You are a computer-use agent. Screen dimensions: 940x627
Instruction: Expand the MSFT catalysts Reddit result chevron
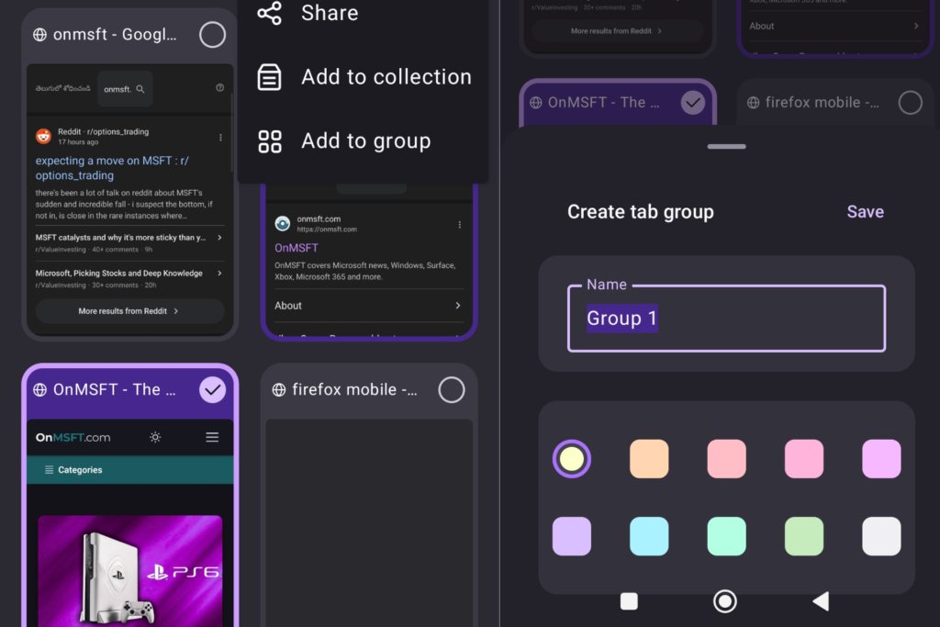[219, 238]
